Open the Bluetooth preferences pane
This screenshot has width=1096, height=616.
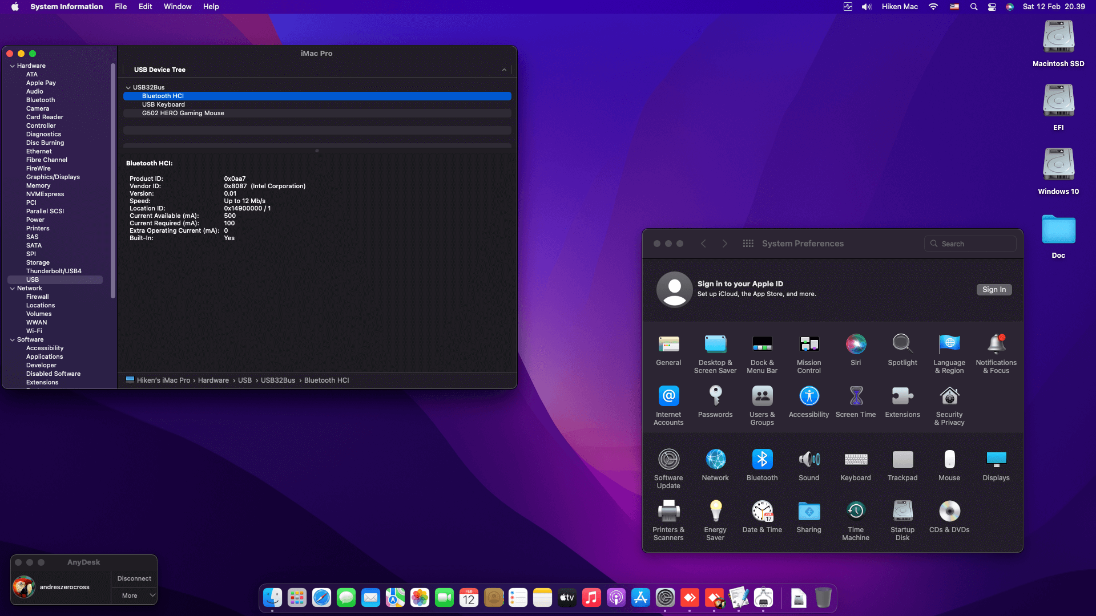click(x=761, y=460)
